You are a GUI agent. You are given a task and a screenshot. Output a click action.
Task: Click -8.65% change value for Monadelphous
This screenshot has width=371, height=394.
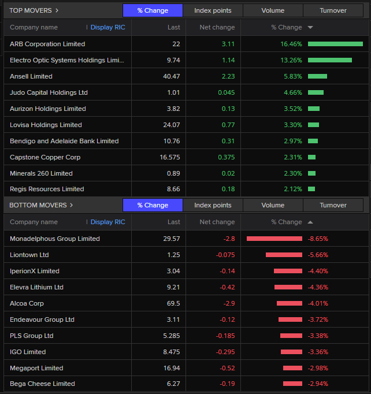point(318,239)
